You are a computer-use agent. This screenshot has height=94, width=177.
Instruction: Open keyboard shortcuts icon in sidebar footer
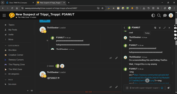[x=32, y=91]
